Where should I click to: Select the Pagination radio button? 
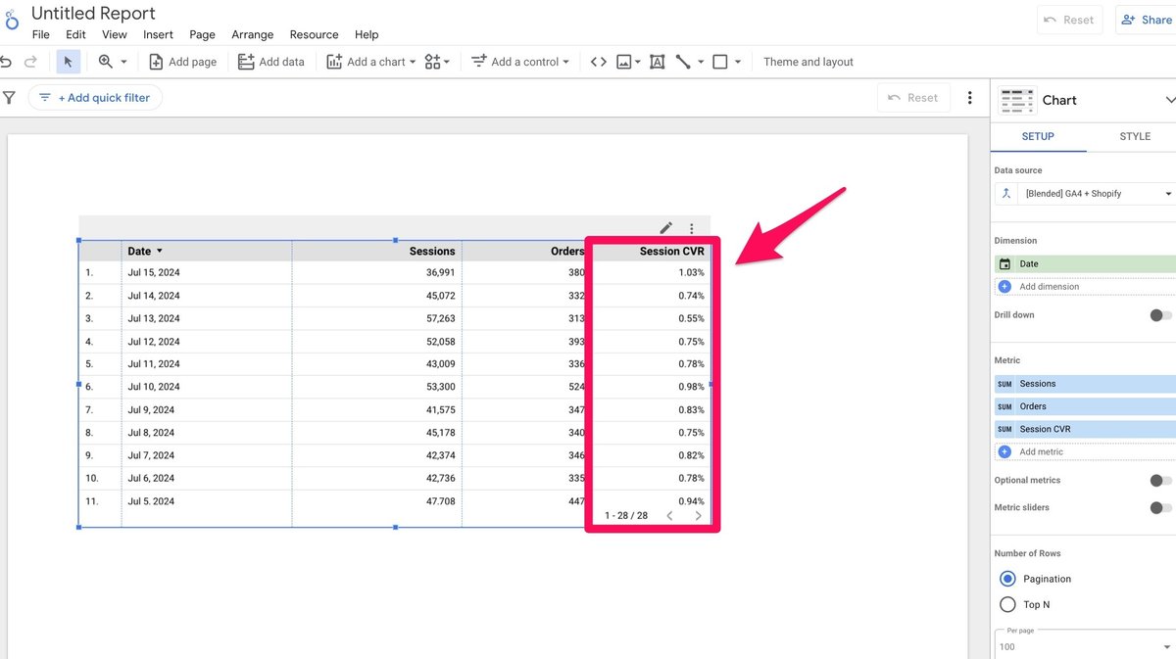point(1007,579)
